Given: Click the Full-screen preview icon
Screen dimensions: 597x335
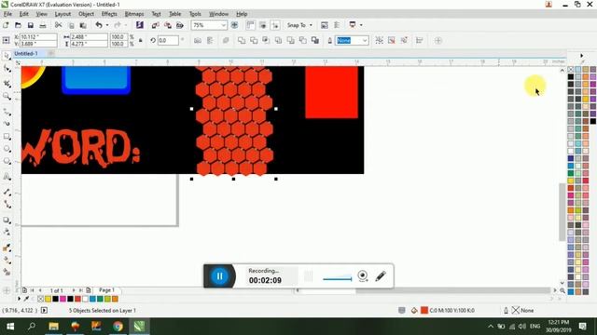Looking at the screenshot, I should (x=234, y=25).
